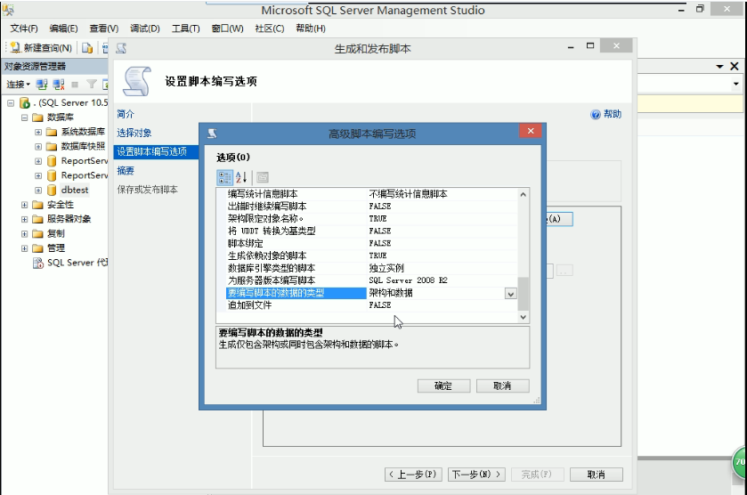Select the 追加到文件 option row
747x495 pixels.
(x=371, y=305)
